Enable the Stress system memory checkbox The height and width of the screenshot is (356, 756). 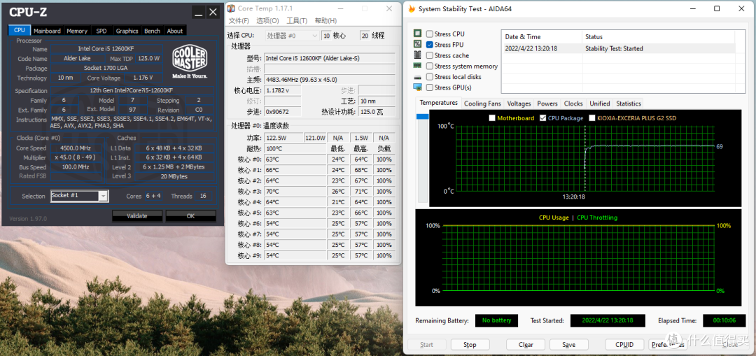tap(429, 66)
